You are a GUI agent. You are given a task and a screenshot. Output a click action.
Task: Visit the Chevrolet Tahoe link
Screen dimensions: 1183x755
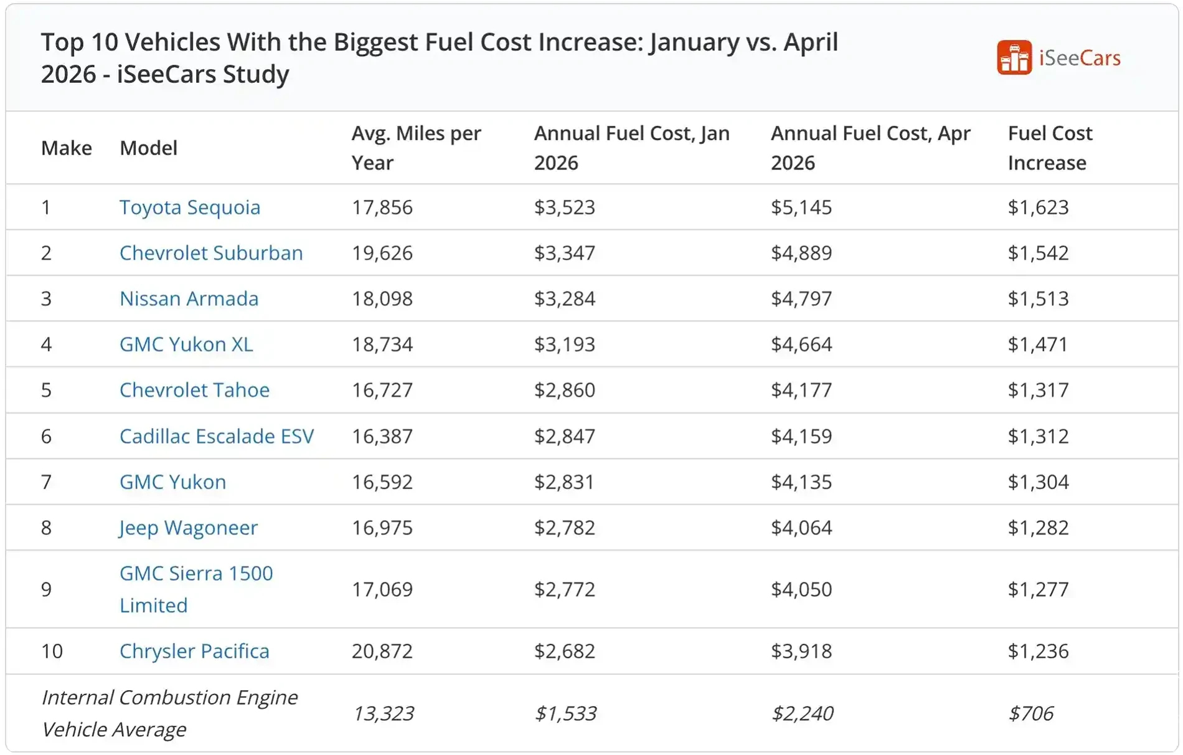(x=194, y=390)
